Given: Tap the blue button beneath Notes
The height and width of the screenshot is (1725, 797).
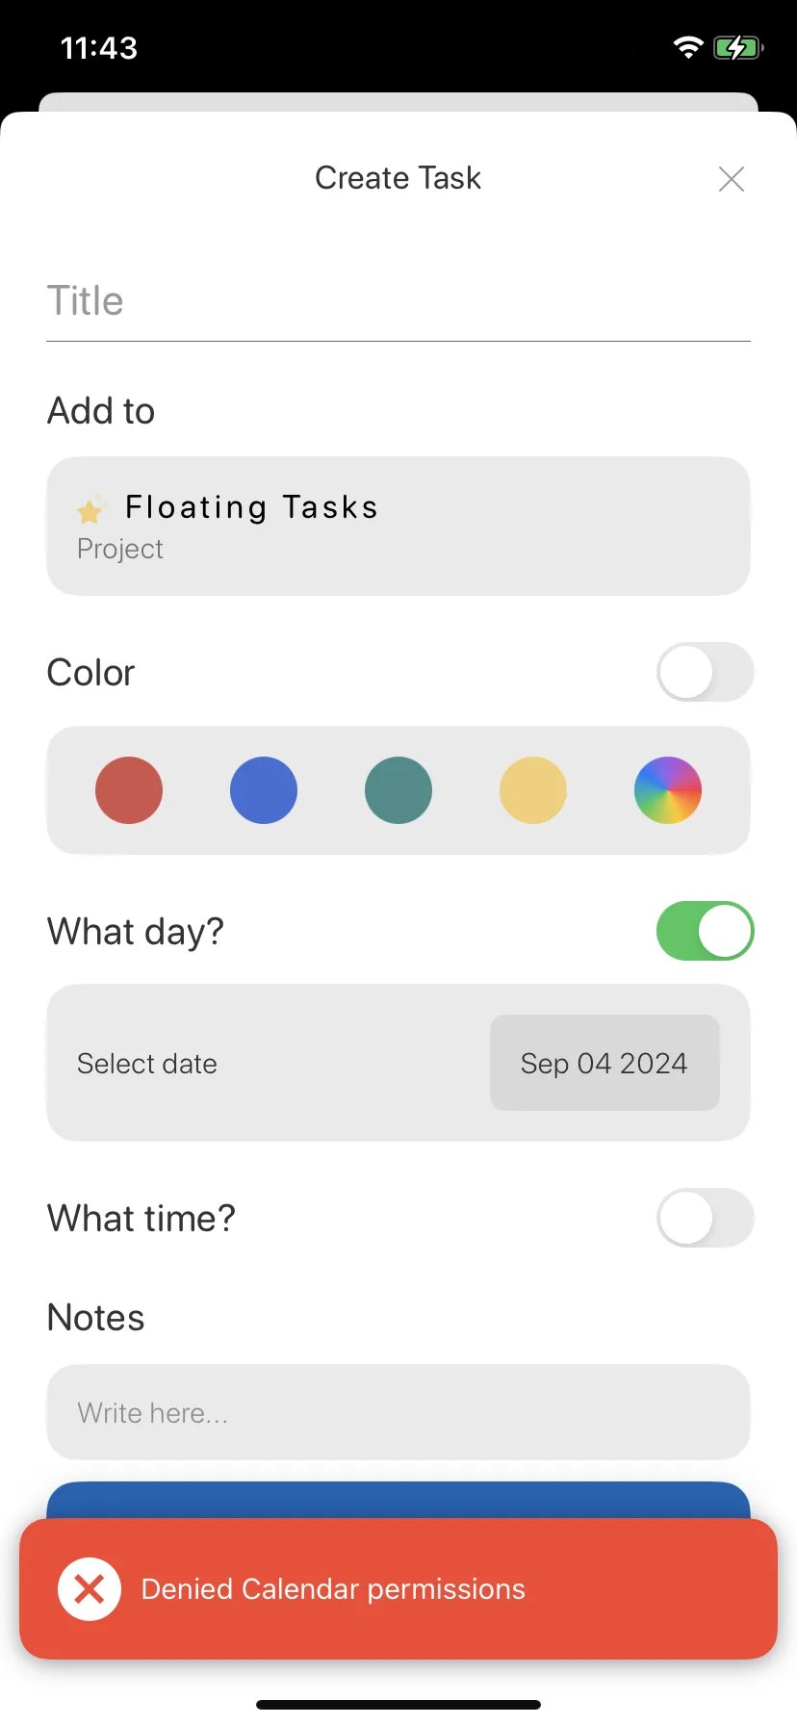Looking at the screenshot, I should (x=398, y=1500).
